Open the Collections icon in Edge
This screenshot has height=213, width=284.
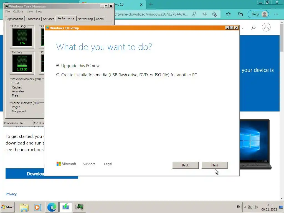point(240,14)
